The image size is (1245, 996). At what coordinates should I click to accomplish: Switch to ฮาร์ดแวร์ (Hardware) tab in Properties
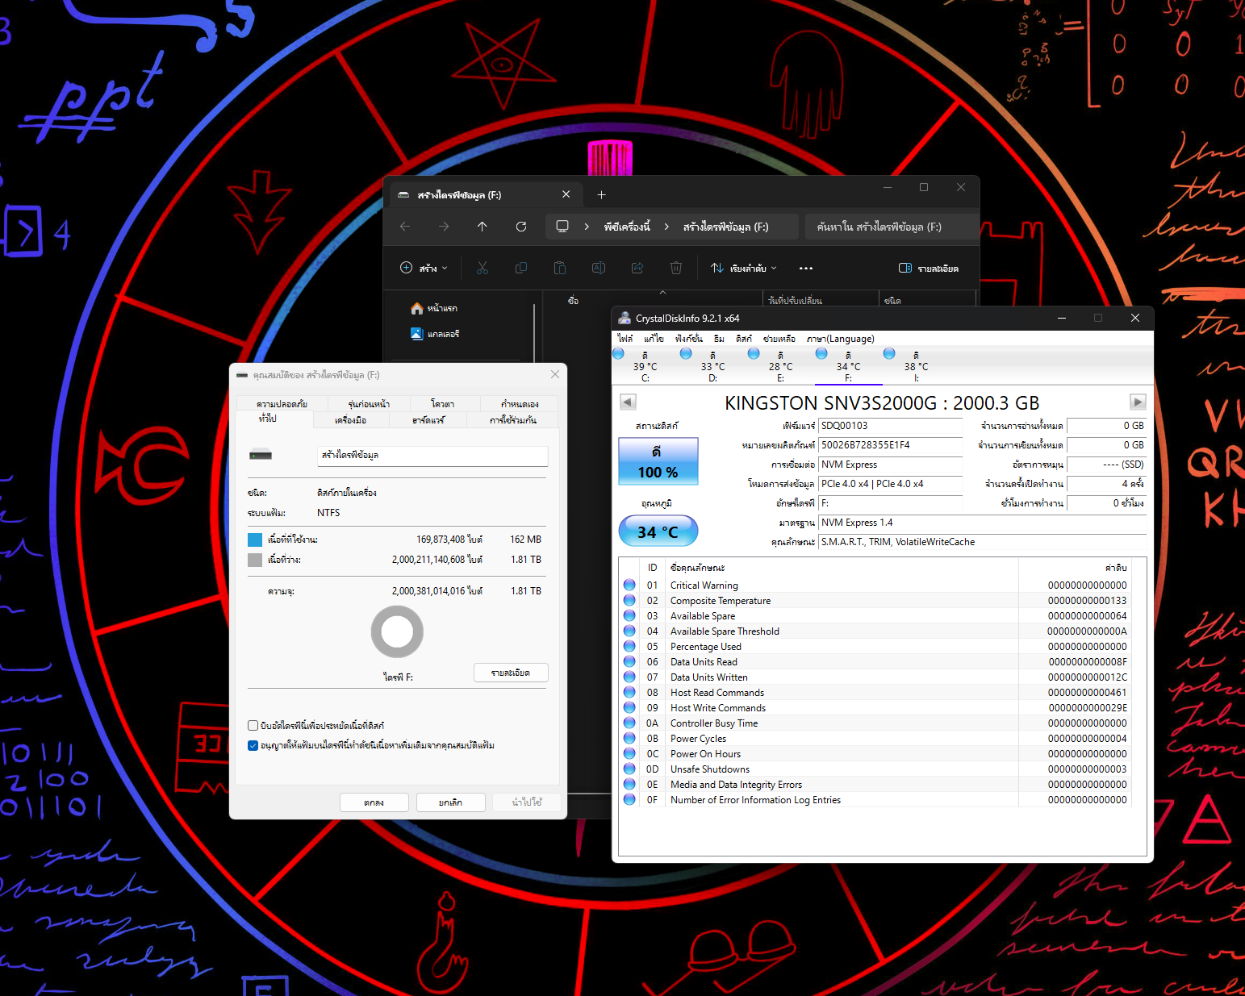click(428, 419)
